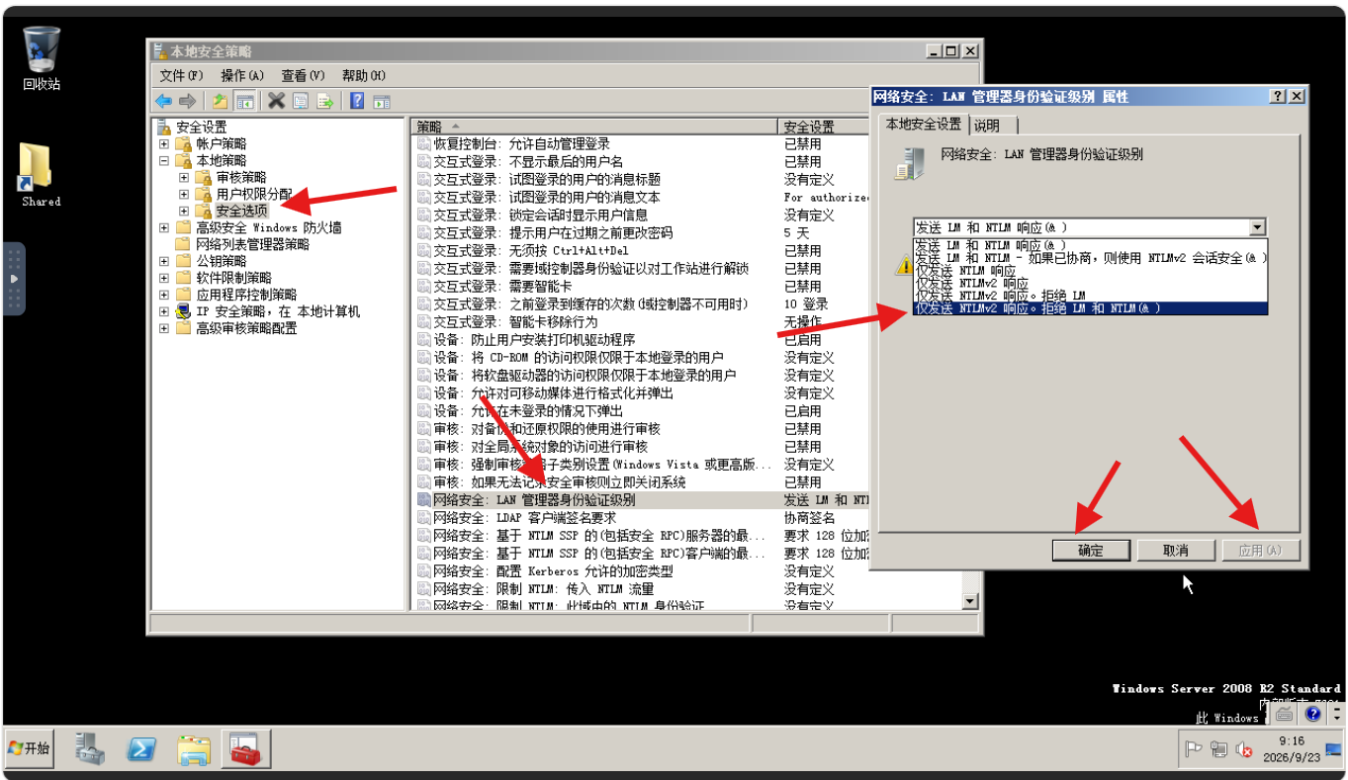This screenshot has width=1348, height=780.
Task: Click the blue Help question-mark toolbar icon
Action: (x=357, y=101)
